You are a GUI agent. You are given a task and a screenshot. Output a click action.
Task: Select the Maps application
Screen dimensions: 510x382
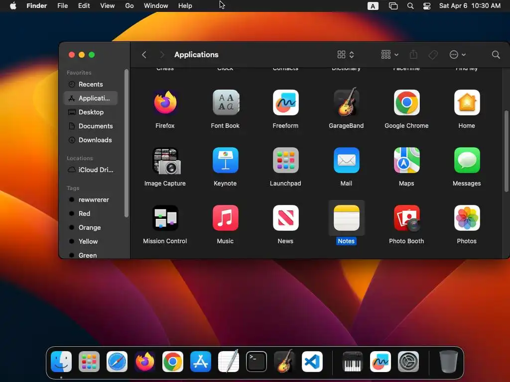point(406,160)
